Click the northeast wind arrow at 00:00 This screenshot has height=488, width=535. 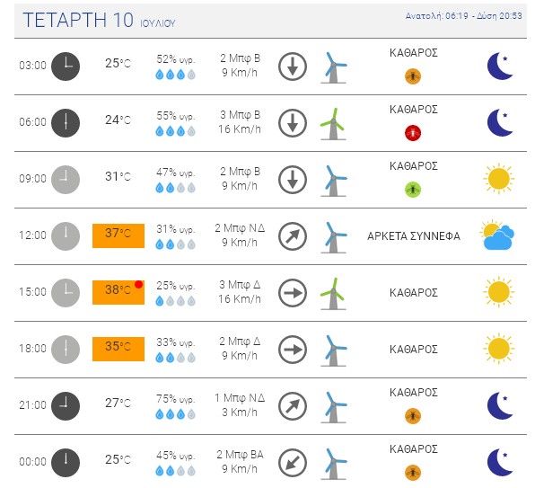[293, 463]
